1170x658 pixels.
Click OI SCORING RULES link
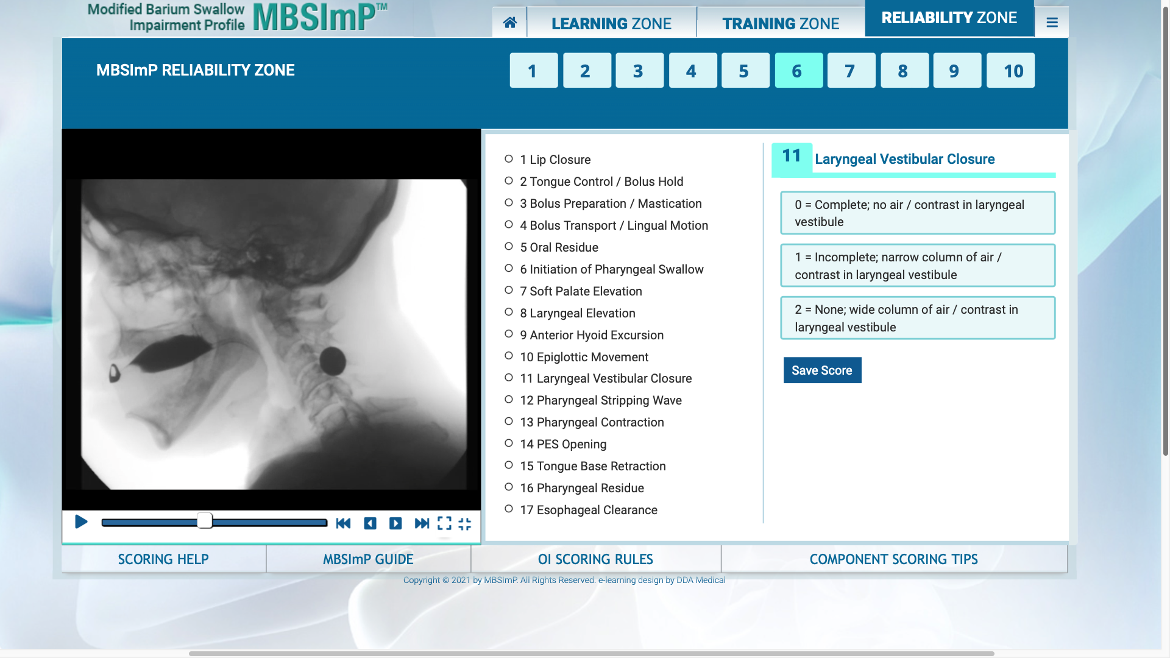coord(595,559)
